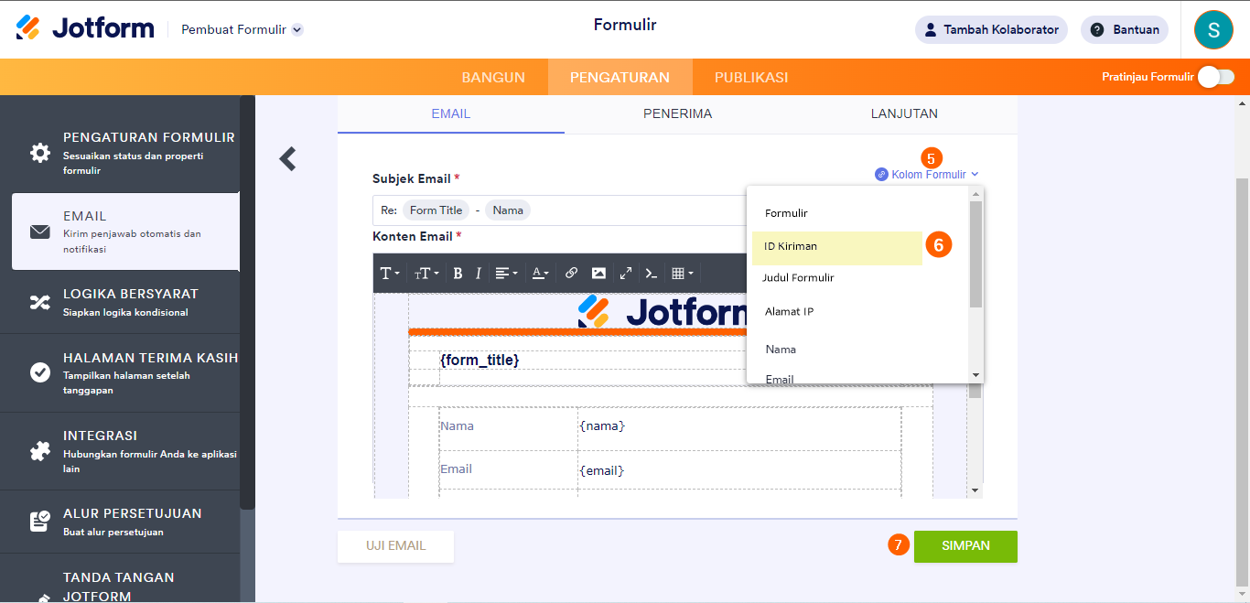Open the Pembuat Formulir dropdown
The image size is (1250, 603).
[x=242, y=29]
